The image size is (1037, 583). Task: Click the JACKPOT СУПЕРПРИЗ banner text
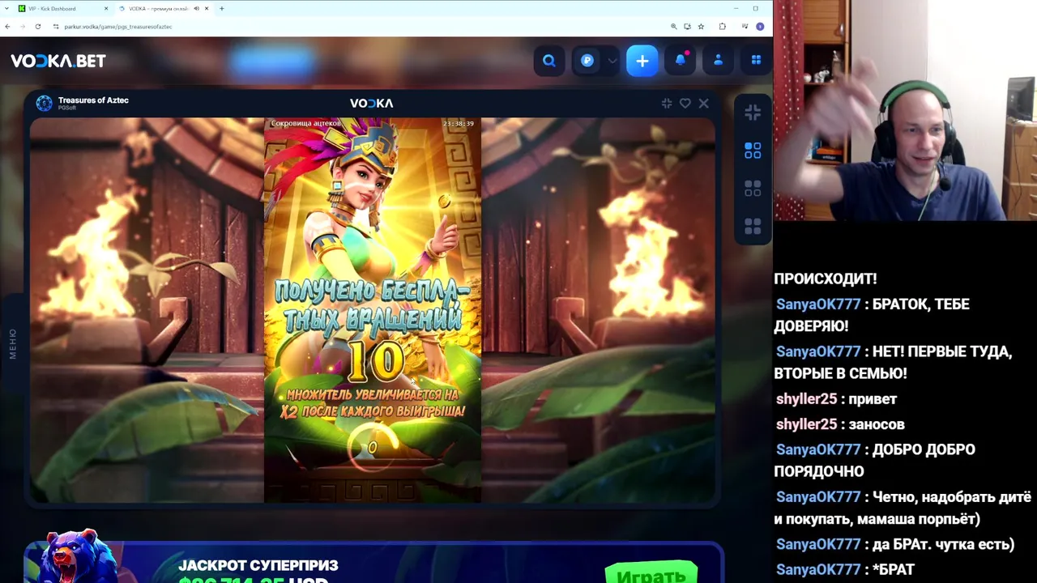258,565
